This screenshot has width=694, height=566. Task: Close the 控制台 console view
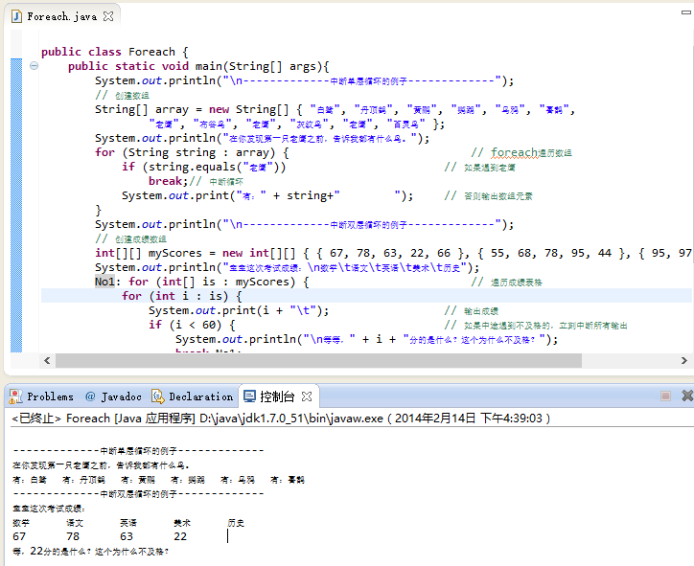click(x=307, y=396)
